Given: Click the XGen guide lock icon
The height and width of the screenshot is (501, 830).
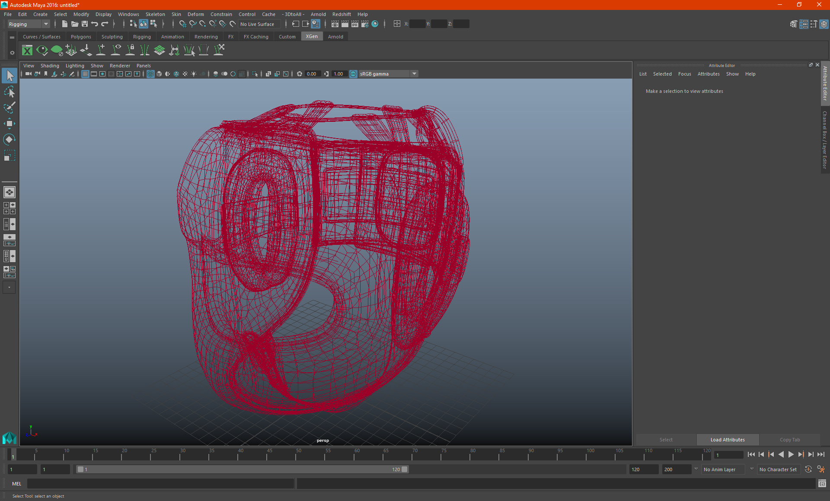Looking at the screenshot, I should tap(130, 51).
